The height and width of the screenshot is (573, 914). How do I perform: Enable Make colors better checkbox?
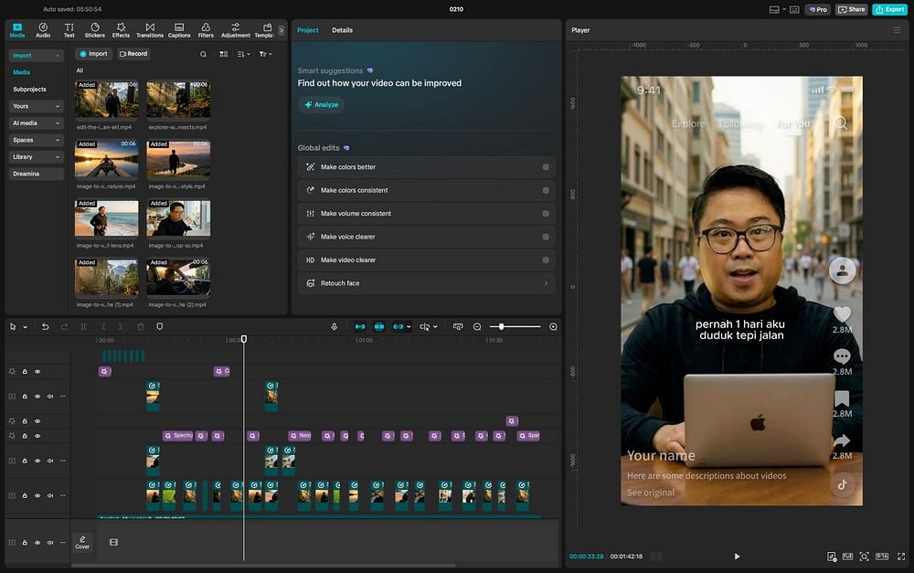[x=546, y=167]
